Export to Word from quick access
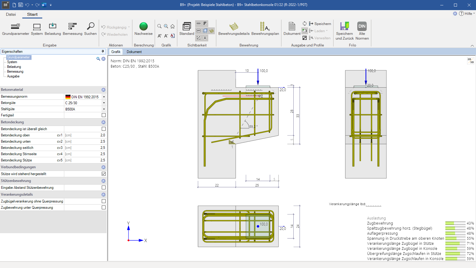Screen dimensions: 476x268 (x=44, y=5)
